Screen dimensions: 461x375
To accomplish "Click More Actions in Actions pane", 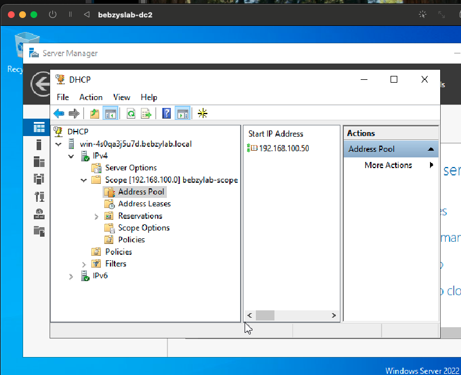I will [388, 165].
